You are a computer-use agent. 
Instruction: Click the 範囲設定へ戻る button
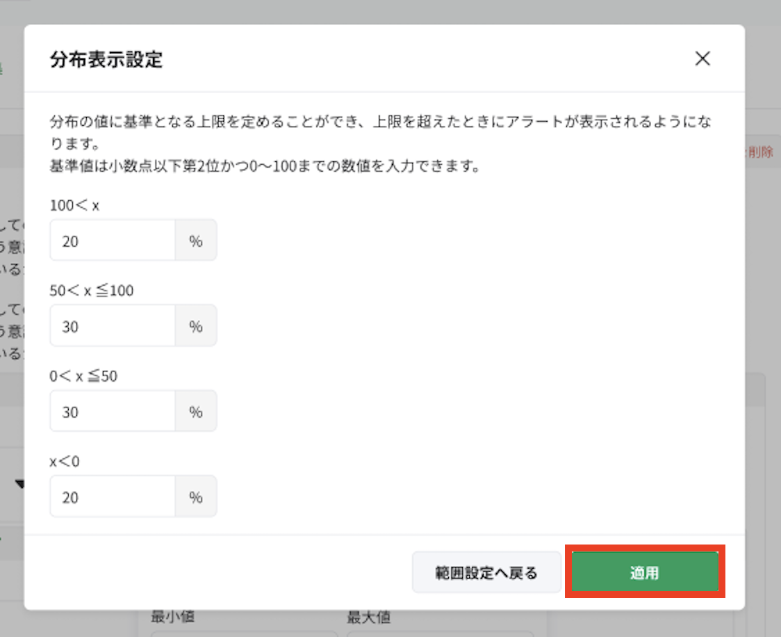[486, 572]
